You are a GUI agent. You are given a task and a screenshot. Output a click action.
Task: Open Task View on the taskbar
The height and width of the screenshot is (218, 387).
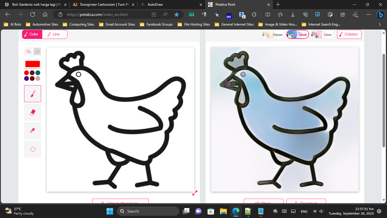pos(186,211)
